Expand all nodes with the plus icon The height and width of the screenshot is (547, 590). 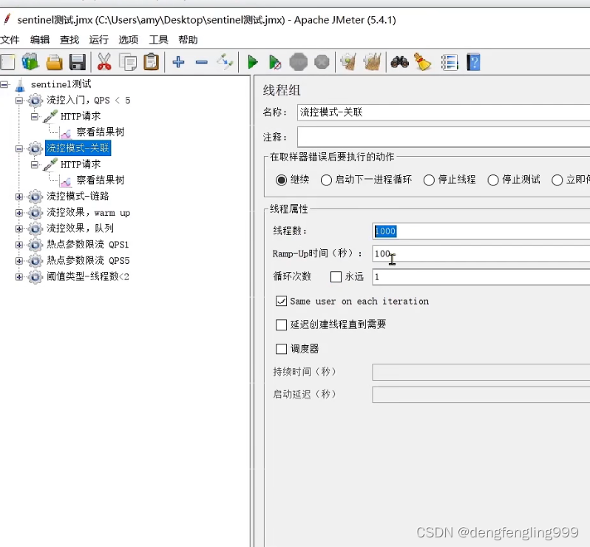pyautogui.click(x=178, y=62)
